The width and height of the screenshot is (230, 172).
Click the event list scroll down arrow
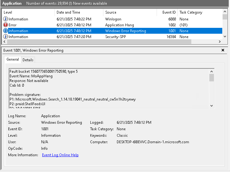point(225,37)
